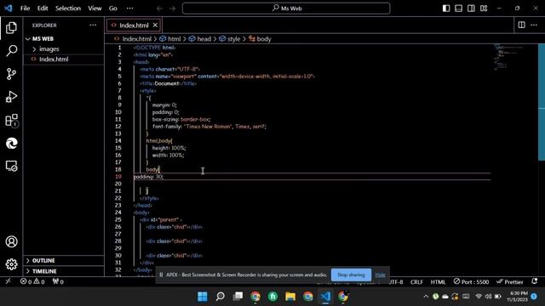Open the Windows Start menu
Image resolution: width=545 pixels, height=306 pixels.
click(203, 297)
